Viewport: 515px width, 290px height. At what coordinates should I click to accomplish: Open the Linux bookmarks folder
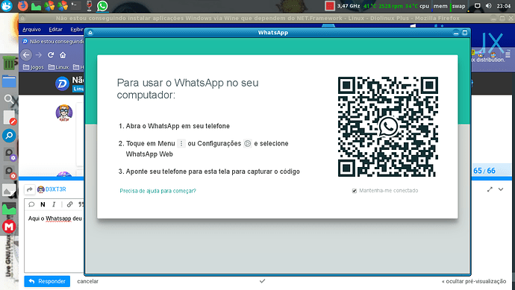pos(58,67)
